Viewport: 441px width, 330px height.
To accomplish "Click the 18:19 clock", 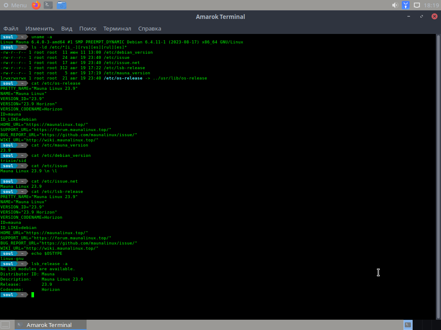I will click(432, 5).
